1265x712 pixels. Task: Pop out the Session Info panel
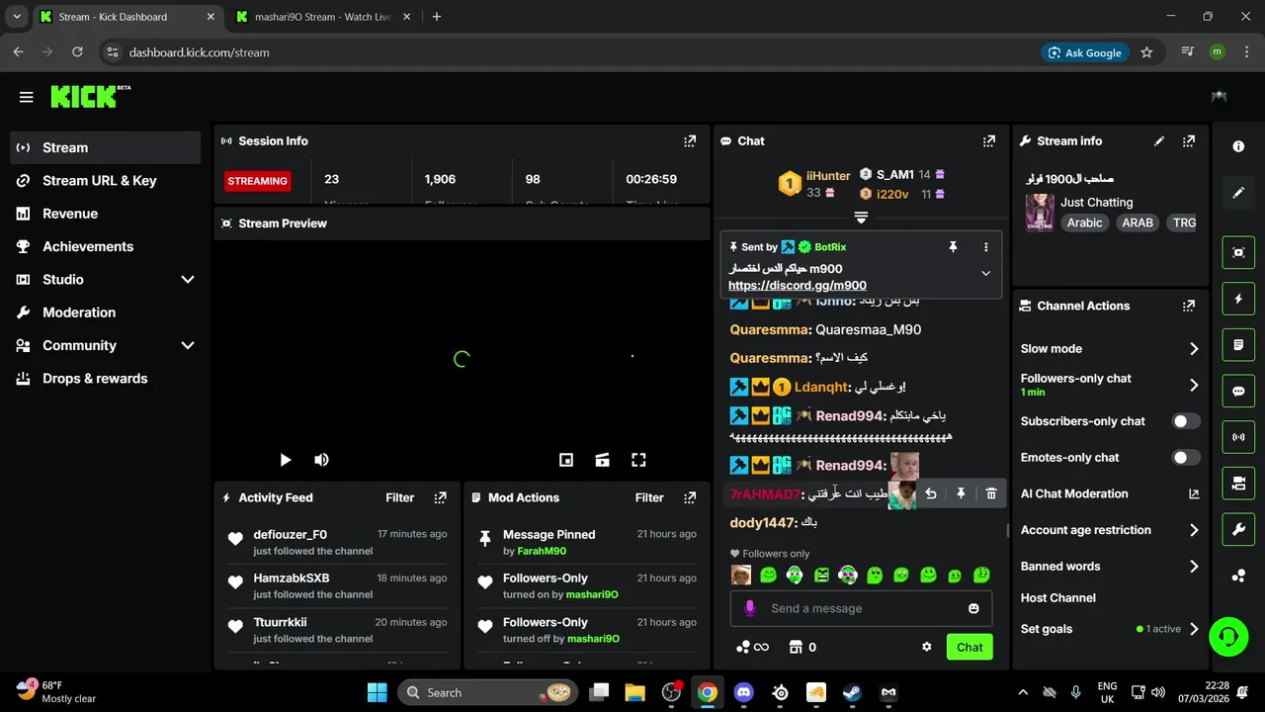pyautogui.click(x=690, y=141)
